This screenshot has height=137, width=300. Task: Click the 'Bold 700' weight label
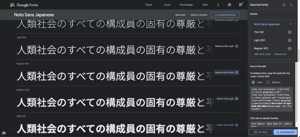(x=21, y=117)
